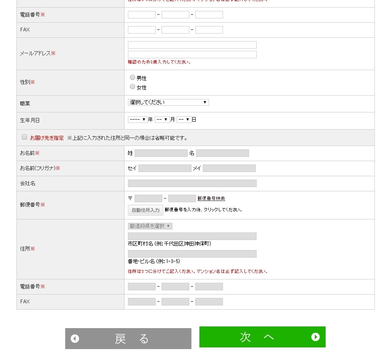Screen dimensions: 390x360
Task: Click the 自動住所入力 button
Action: click(146, 210)
